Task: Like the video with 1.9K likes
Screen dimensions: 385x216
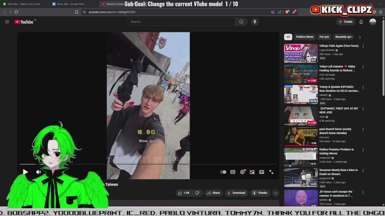Action: [184, 193]
